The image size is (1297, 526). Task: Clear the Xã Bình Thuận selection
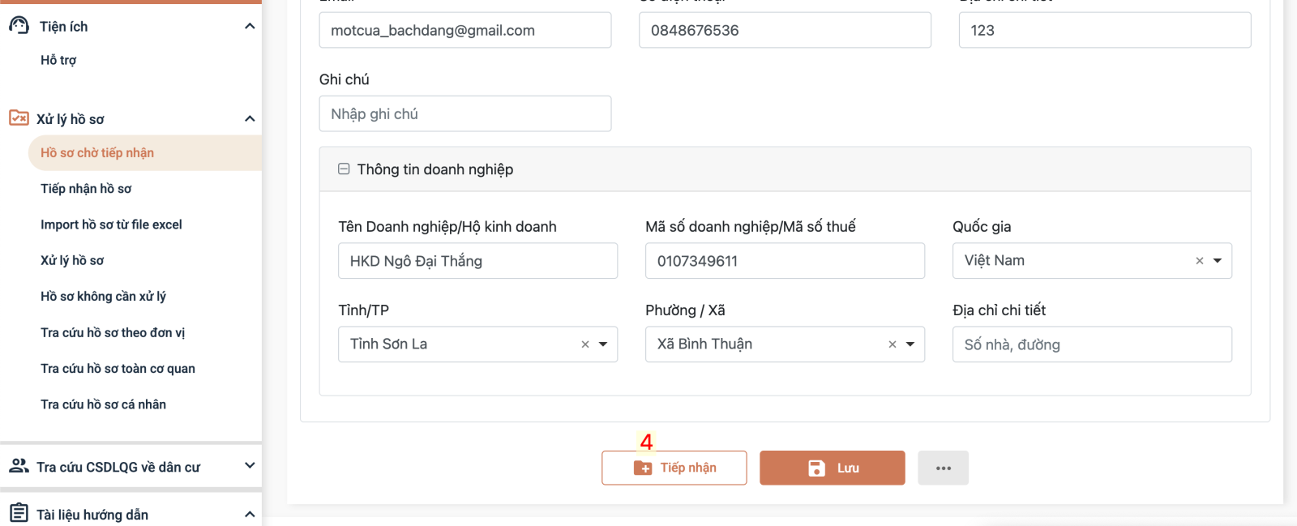tap(892, 344)
